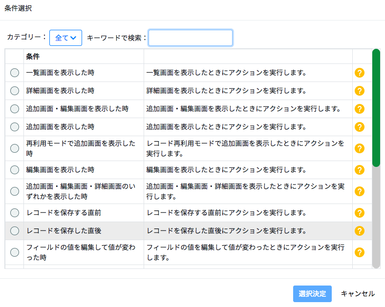This screenshot has width=385, height=307.
Task: Confirm with the 選択決定 button
Action: point(312,293)
